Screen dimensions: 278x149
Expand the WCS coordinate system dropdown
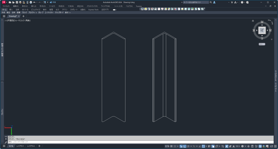point(262,44)
